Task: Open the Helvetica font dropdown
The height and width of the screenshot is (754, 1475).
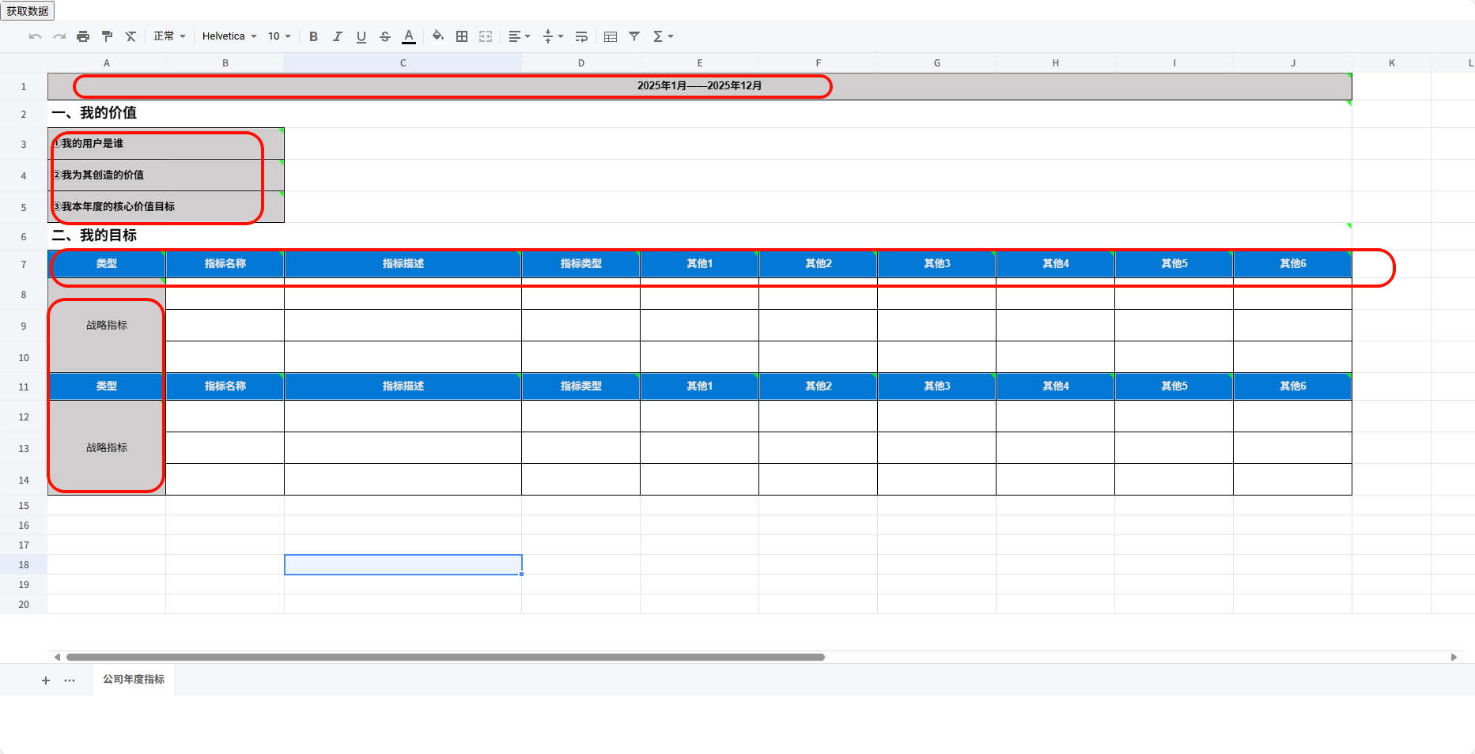Action: coord(228,36)
